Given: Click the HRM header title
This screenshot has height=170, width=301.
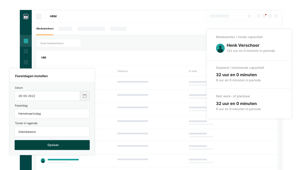Looking at the screenshot, I should pyautogui.click(x=53, y=16).
